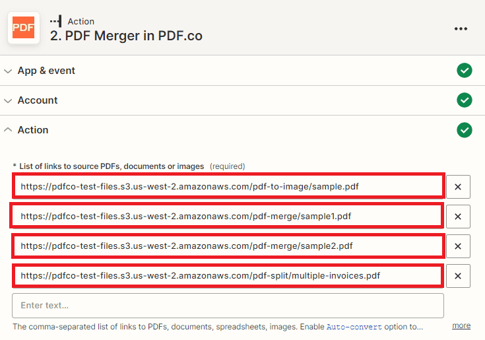Delete the pdf-merge/sample2.pdf entry

458,246
